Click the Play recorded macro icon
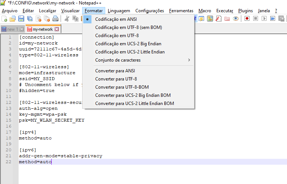 264,19
